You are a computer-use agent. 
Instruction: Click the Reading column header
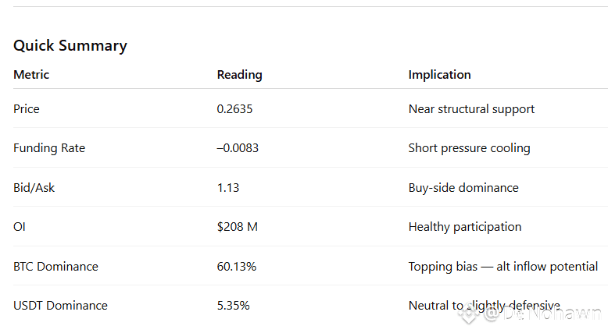click(239, 75)
